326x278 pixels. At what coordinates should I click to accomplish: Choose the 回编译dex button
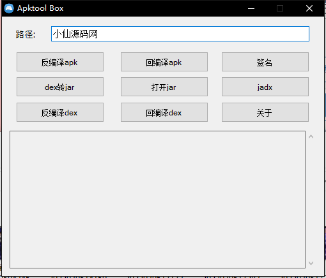[164, 112]
